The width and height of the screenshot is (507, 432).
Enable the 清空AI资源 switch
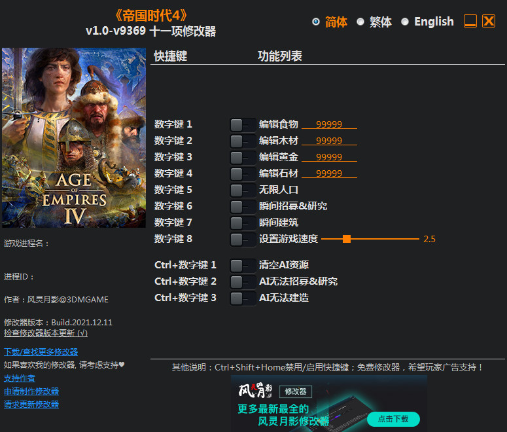click(243, 266)
